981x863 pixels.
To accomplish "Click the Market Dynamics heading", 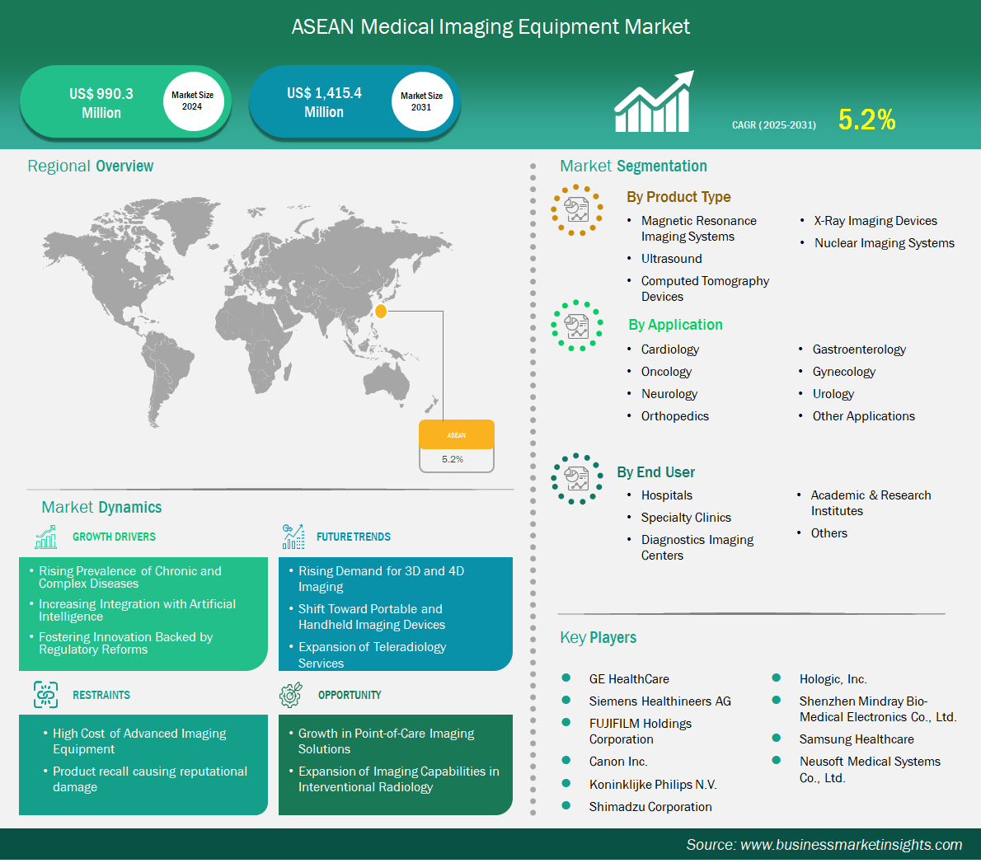I will click(101, 507).
